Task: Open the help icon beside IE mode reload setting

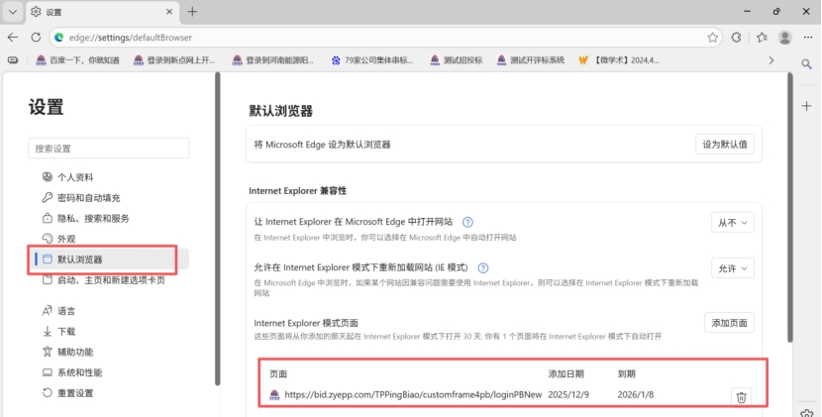Action: 483,268
